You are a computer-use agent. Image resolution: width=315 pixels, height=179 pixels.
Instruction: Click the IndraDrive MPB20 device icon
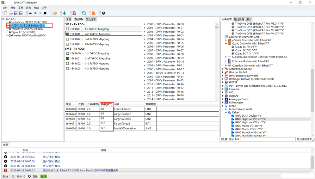[x=10, y=22]
